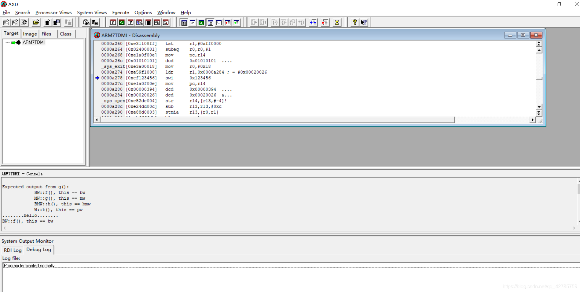Click the Show Execution Context arrow icon
Viewport: 580px width, 292px height.
click(x=313, y=23)
